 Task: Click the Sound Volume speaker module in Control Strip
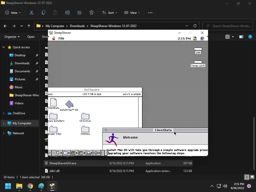(x=97, y=153)
